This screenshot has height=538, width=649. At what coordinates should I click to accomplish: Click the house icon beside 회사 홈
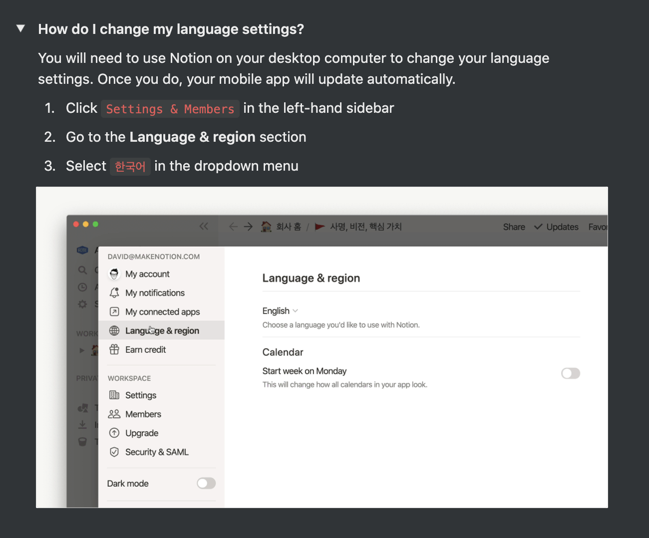click(267, 227)
